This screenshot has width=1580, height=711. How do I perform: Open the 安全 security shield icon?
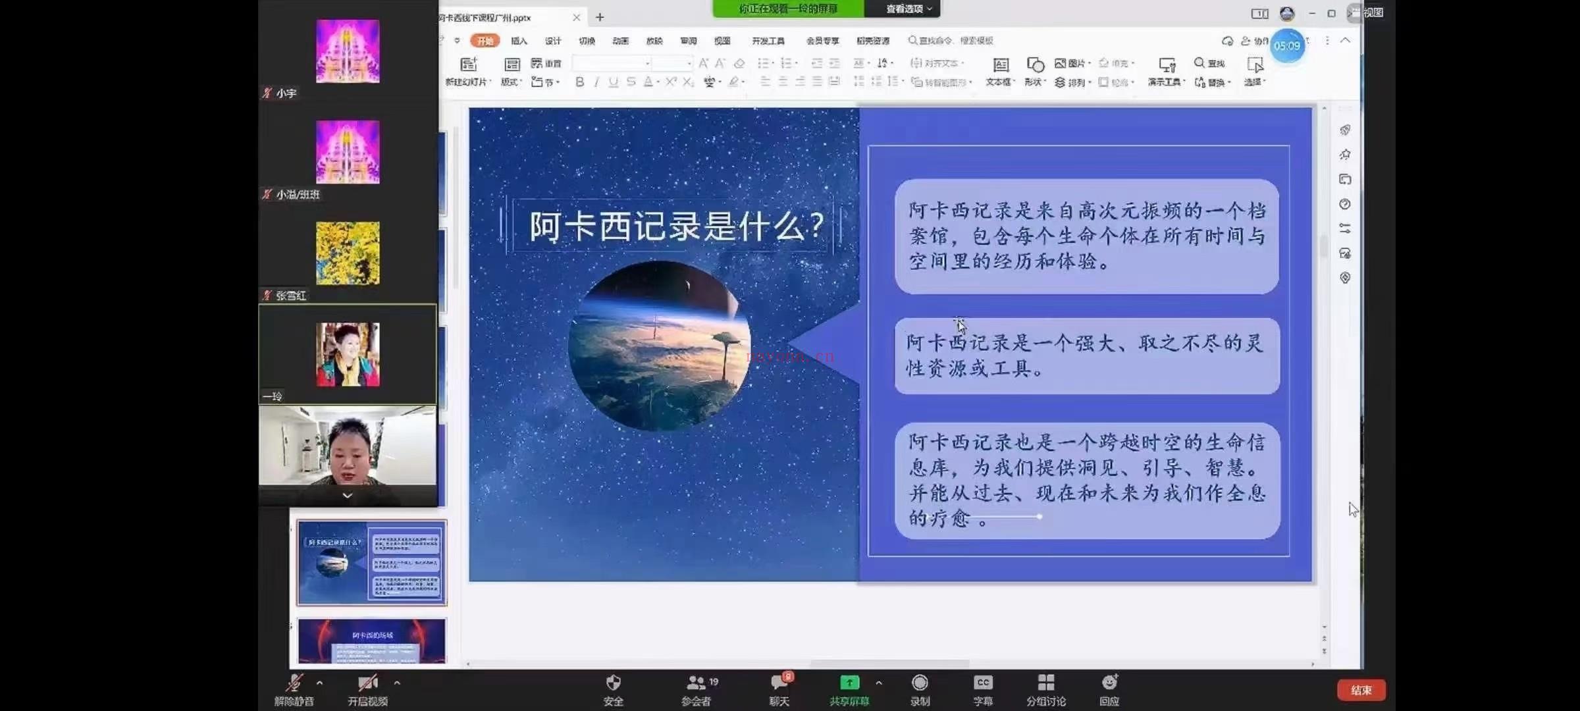(x=613, y=683)
